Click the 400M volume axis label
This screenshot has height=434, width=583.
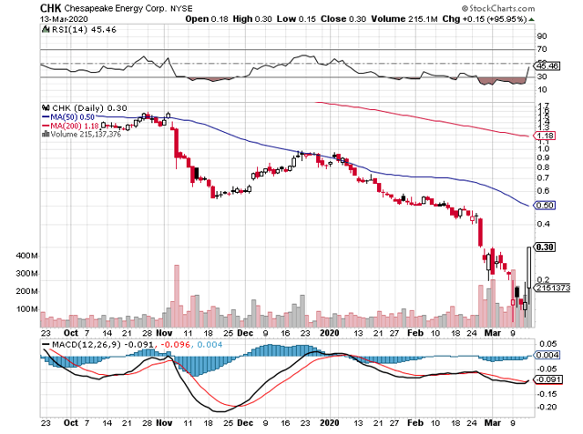point(26,256)
